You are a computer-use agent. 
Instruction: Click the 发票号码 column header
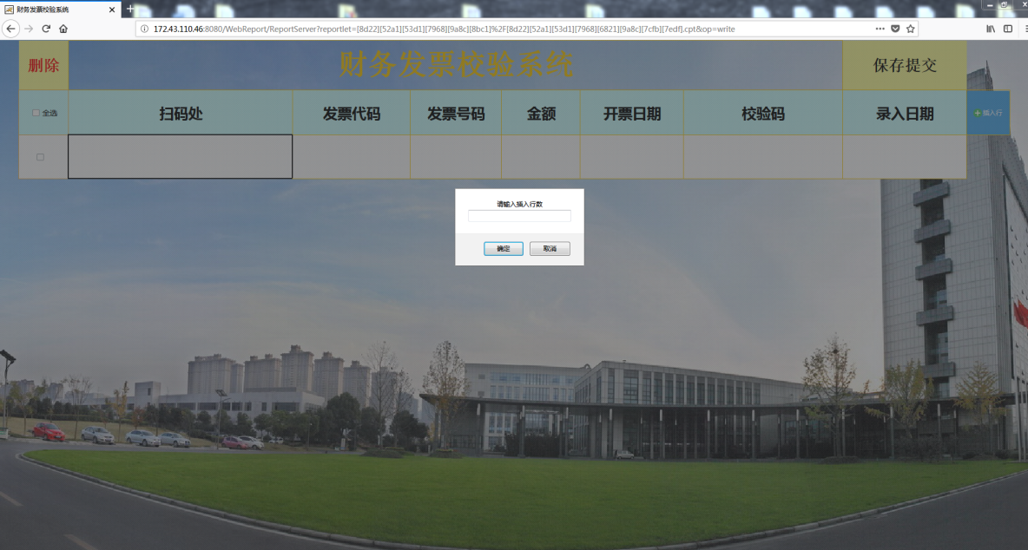[456, 113]
